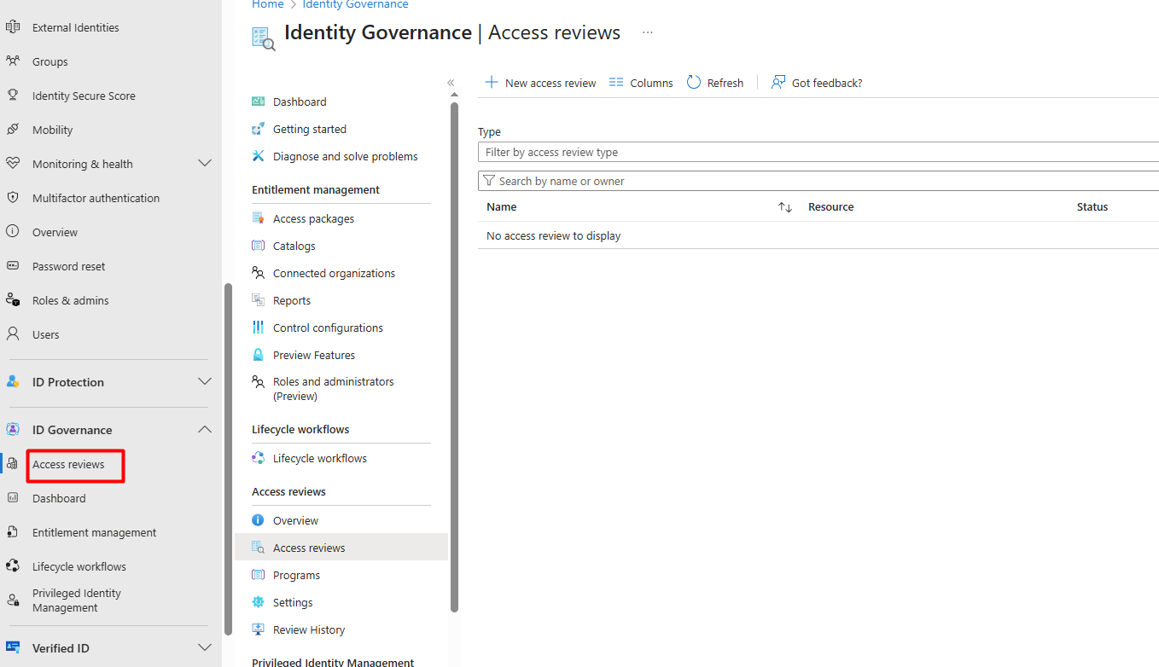
Task: Click the Roles & admins icon
Action: pos(13,300)
